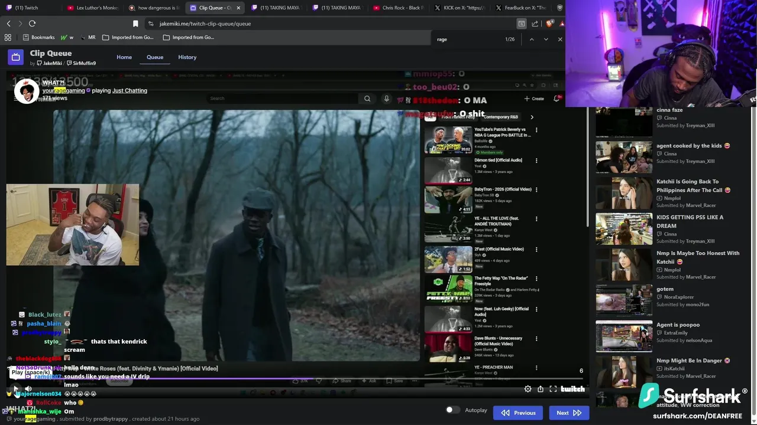
Task: Go to previous find result arrow
Action: (532, 39)
